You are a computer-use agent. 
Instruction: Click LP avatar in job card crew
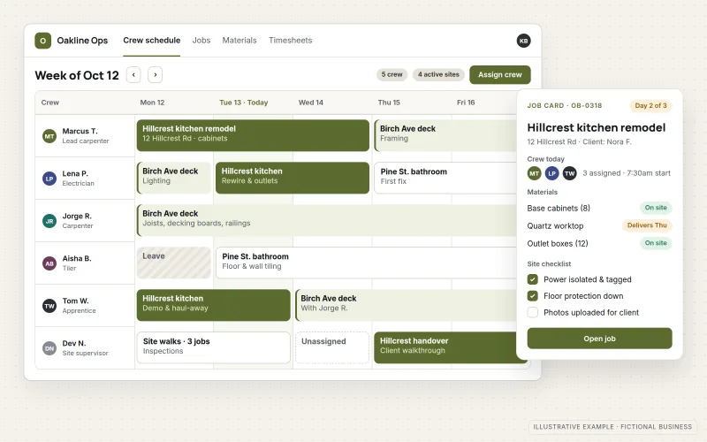point(551,173)
